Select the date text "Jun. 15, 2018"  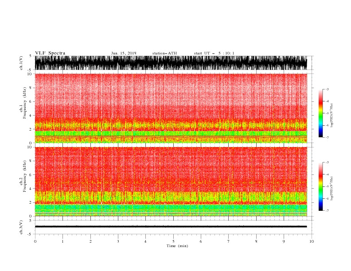tap(124, 53)
